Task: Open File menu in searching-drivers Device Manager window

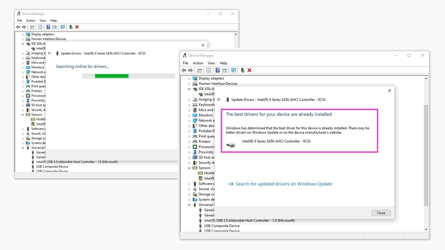Action: pos(19,20)
